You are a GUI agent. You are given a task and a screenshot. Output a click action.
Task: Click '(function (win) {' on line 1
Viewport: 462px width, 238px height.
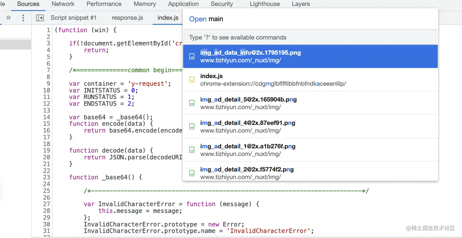click(86, 30)
